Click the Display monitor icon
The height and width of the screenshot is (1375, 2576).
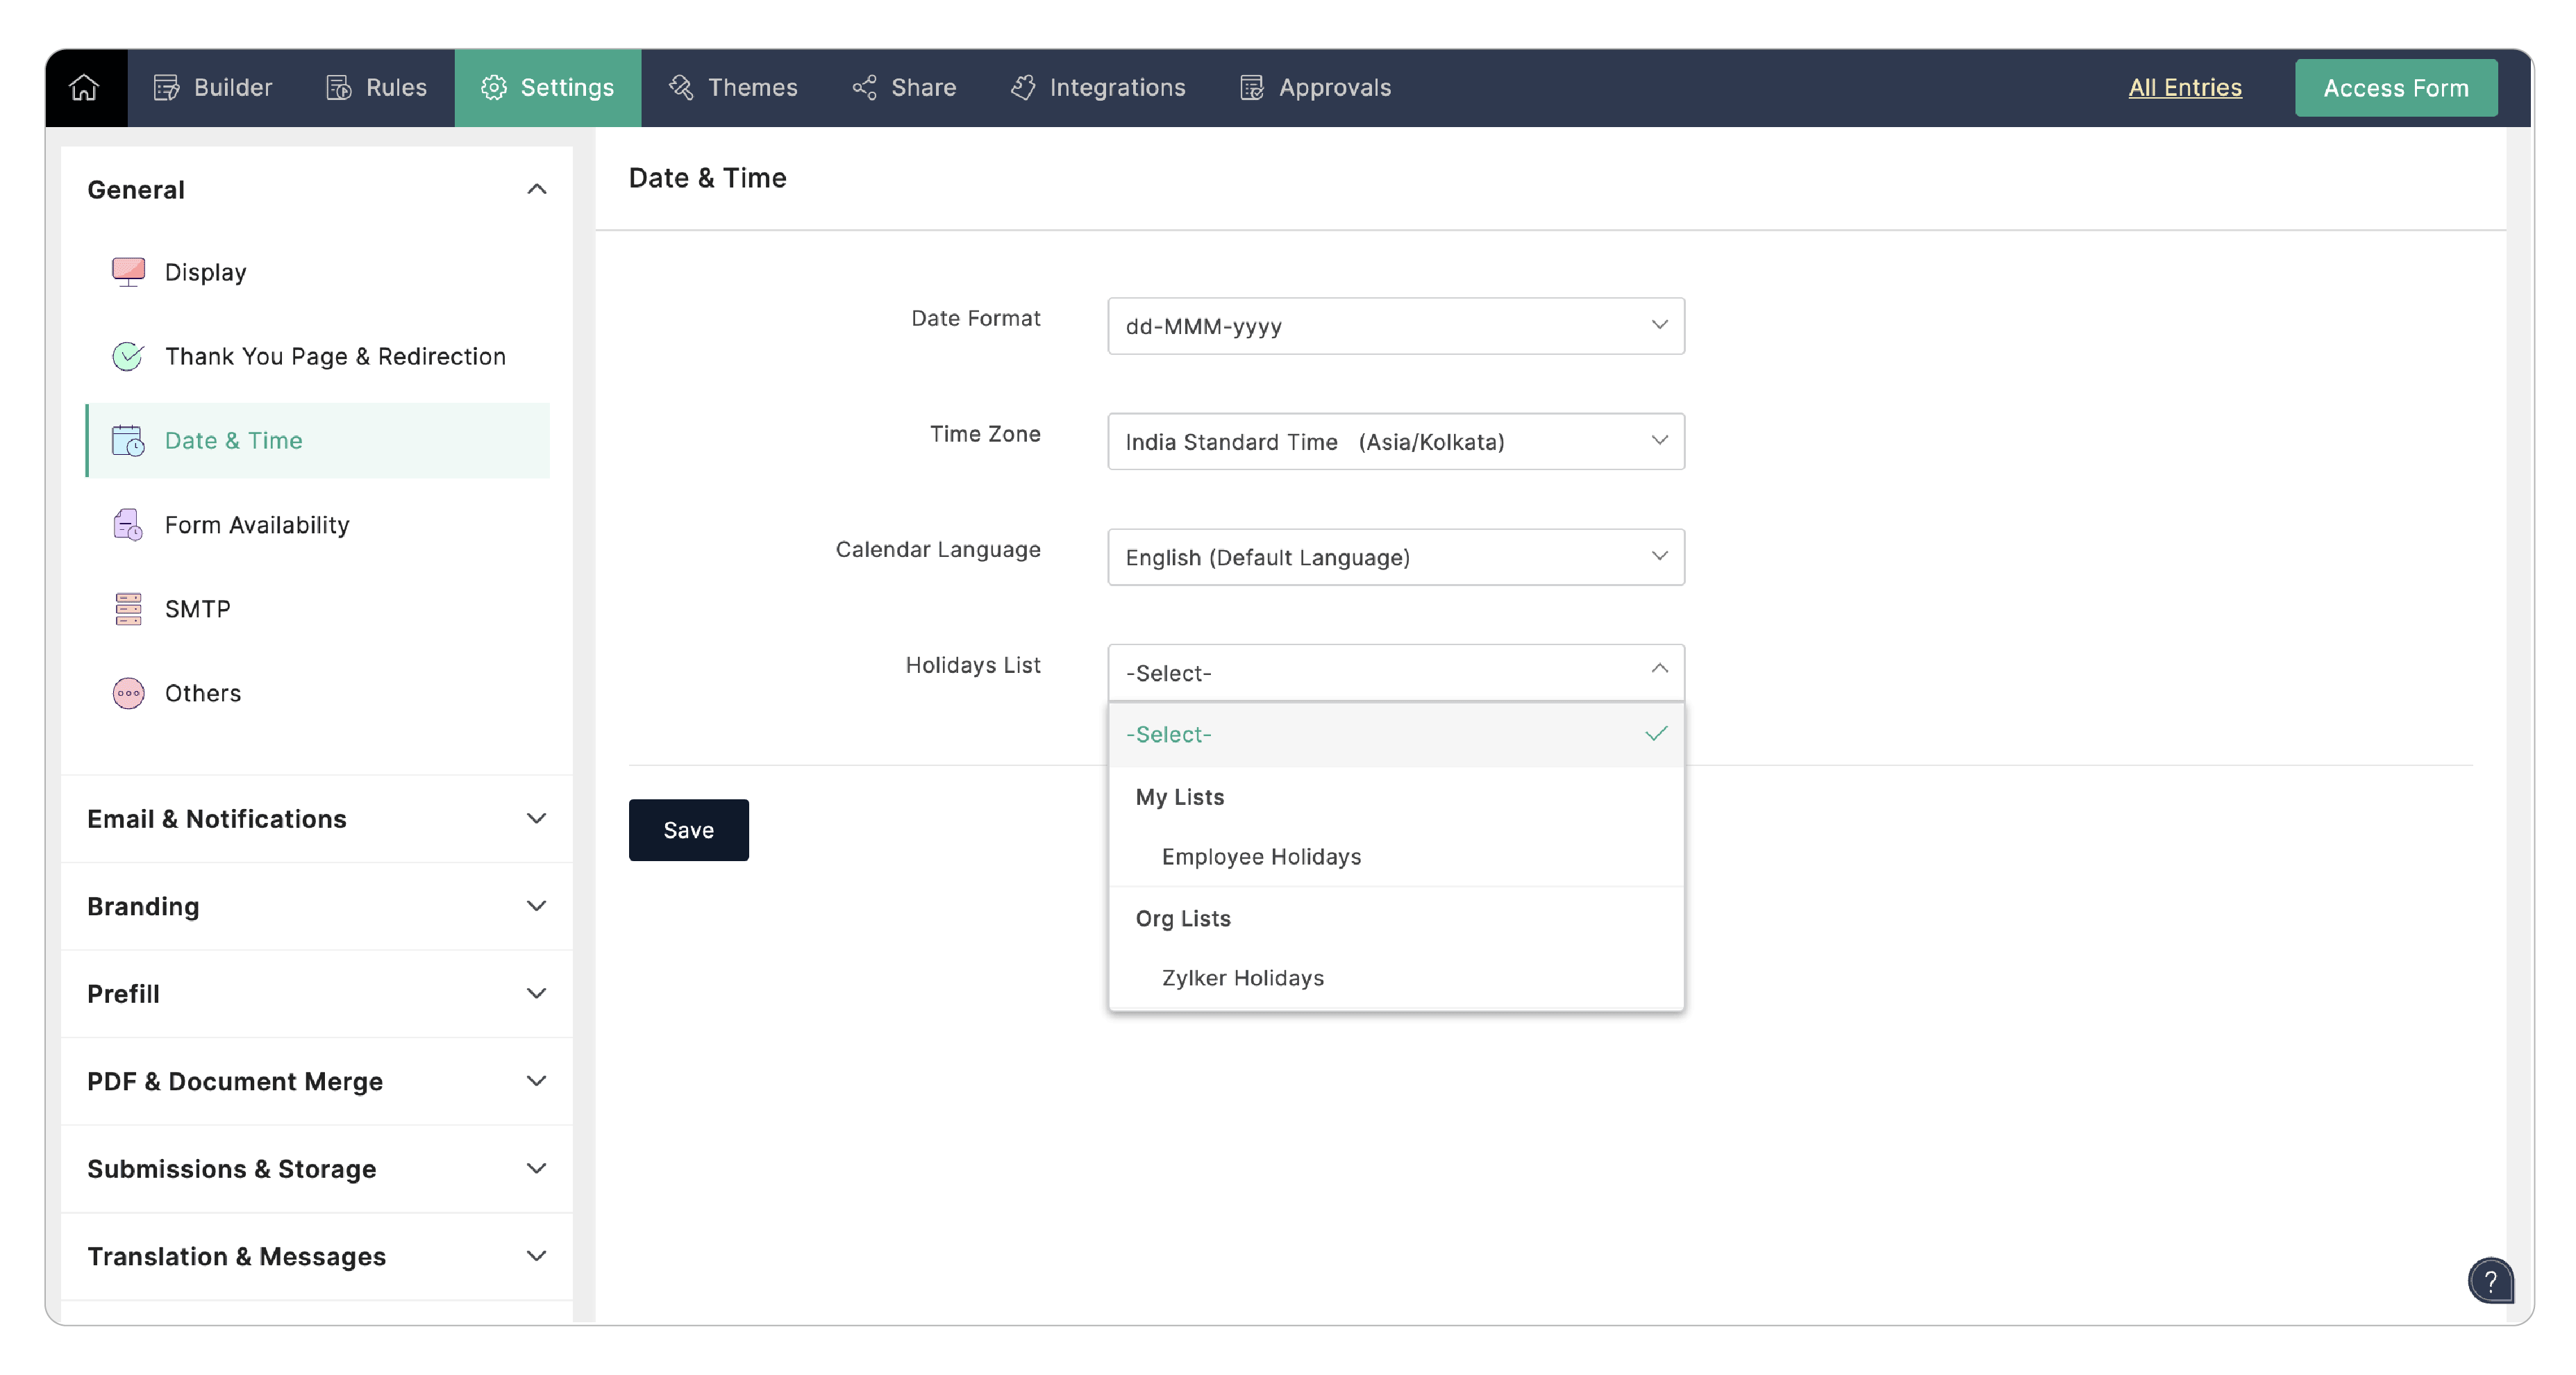128,272
